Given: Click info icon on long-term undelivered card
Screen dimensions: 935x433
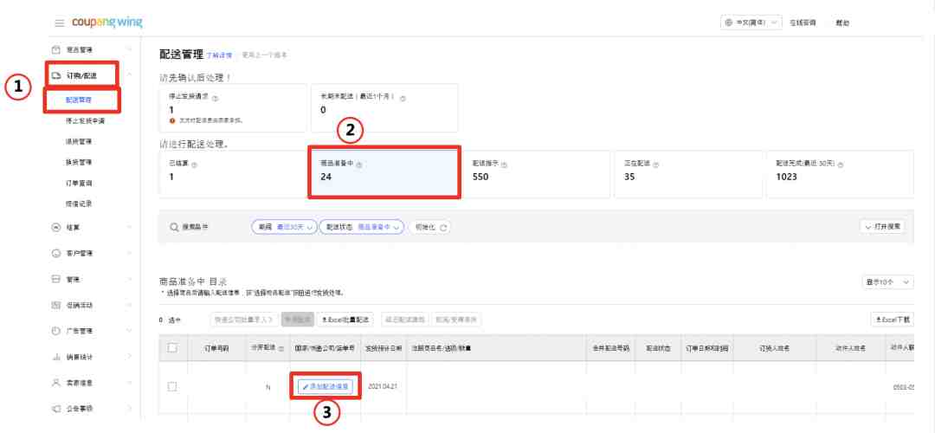Looking at the screenshot, I should (403, 98).
